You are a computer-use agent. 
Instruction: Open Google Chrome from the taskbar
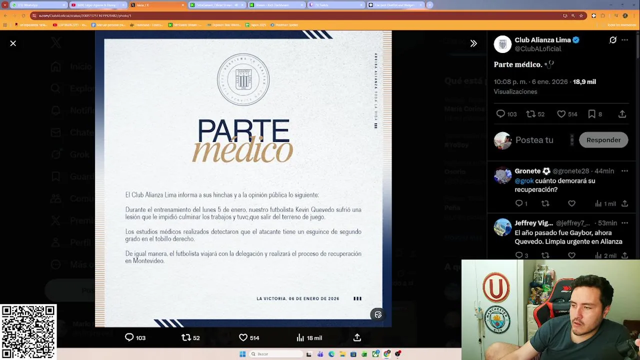click(x=386, y=354)
